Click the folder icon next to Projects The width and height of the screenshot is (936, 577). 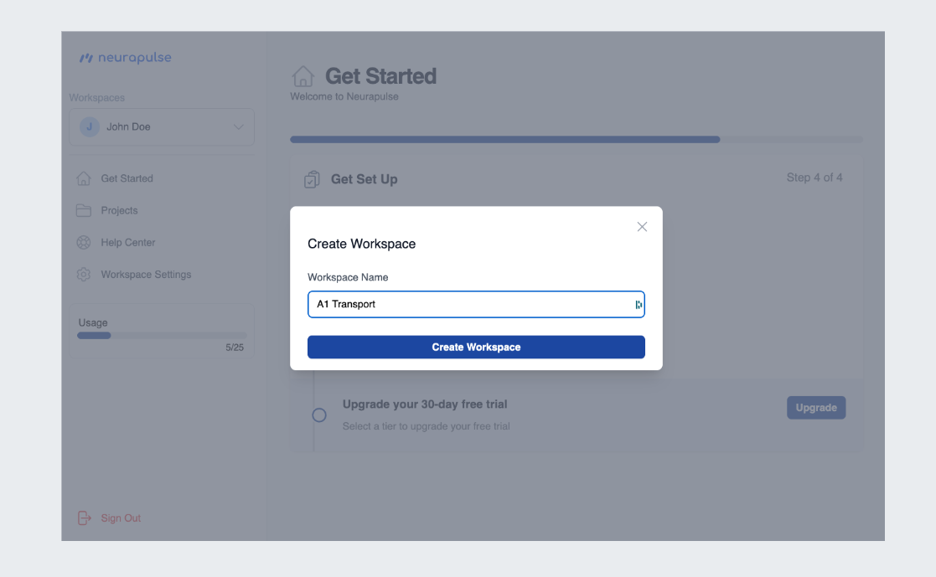click(83, 210)
